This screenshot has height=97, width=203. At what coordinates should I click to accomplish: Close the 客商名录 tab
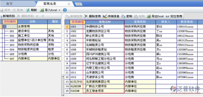[69, 4]
